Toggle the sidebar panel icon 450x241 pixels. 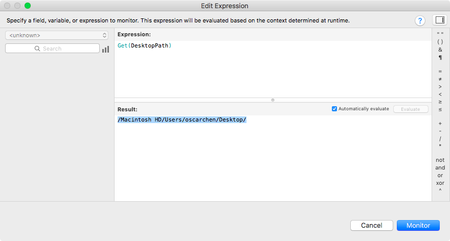440,20
